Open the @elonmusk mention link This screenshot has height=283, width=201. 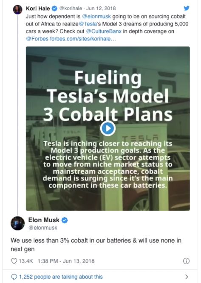click(x=96, y=17)
